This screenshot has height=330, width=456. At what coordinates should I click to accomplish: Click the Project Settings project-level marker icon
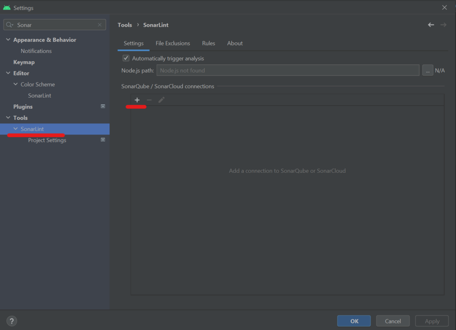103,140
